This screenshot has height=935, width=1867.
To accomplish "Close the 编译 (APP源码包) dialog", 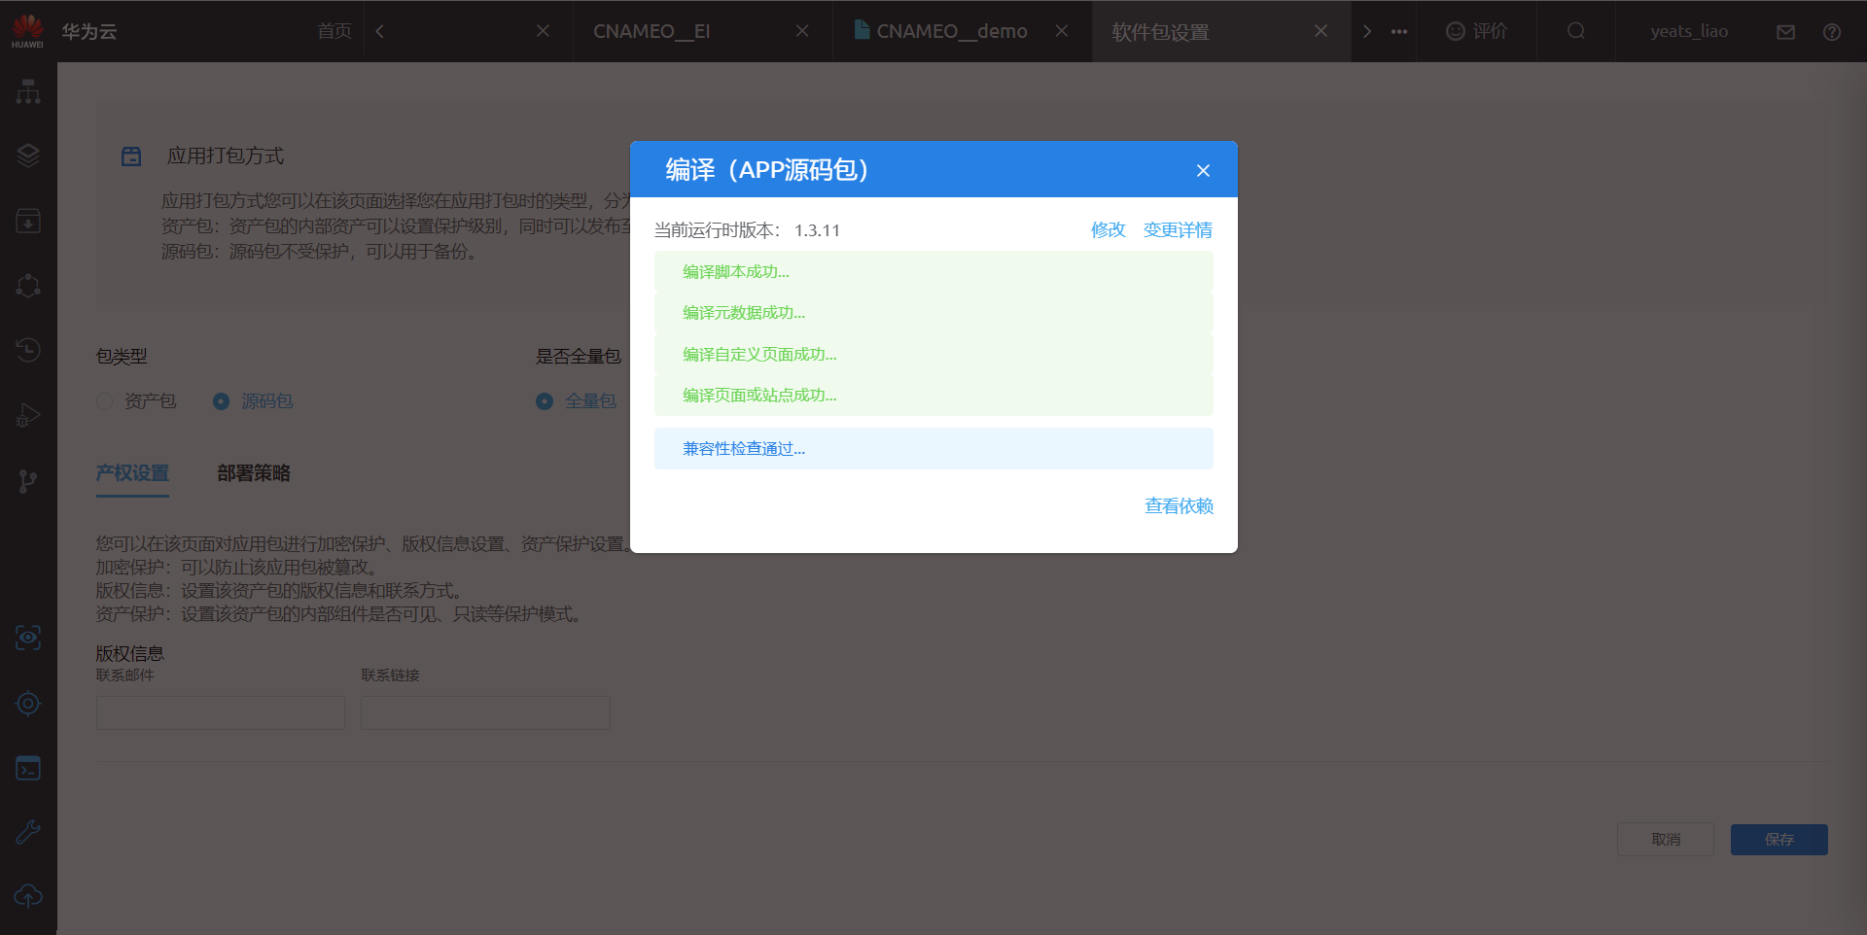I will [x=1203, y=170].
